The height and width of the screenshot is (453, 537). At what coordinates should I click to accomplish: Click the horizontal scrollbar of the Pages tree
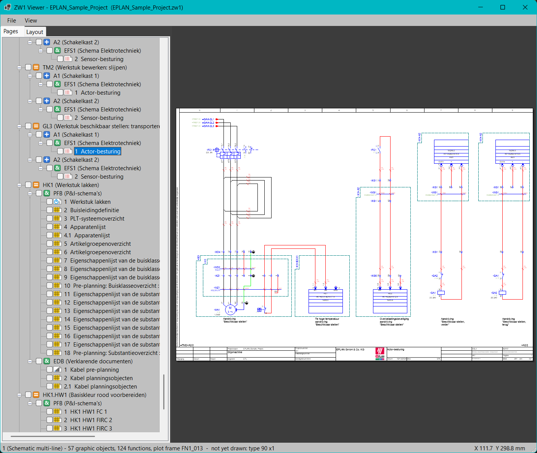coord(53,436)
